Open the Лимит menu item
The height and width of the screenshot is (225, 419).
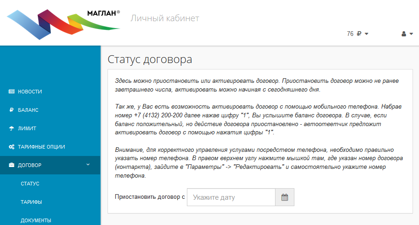click(x=50, y=128)
